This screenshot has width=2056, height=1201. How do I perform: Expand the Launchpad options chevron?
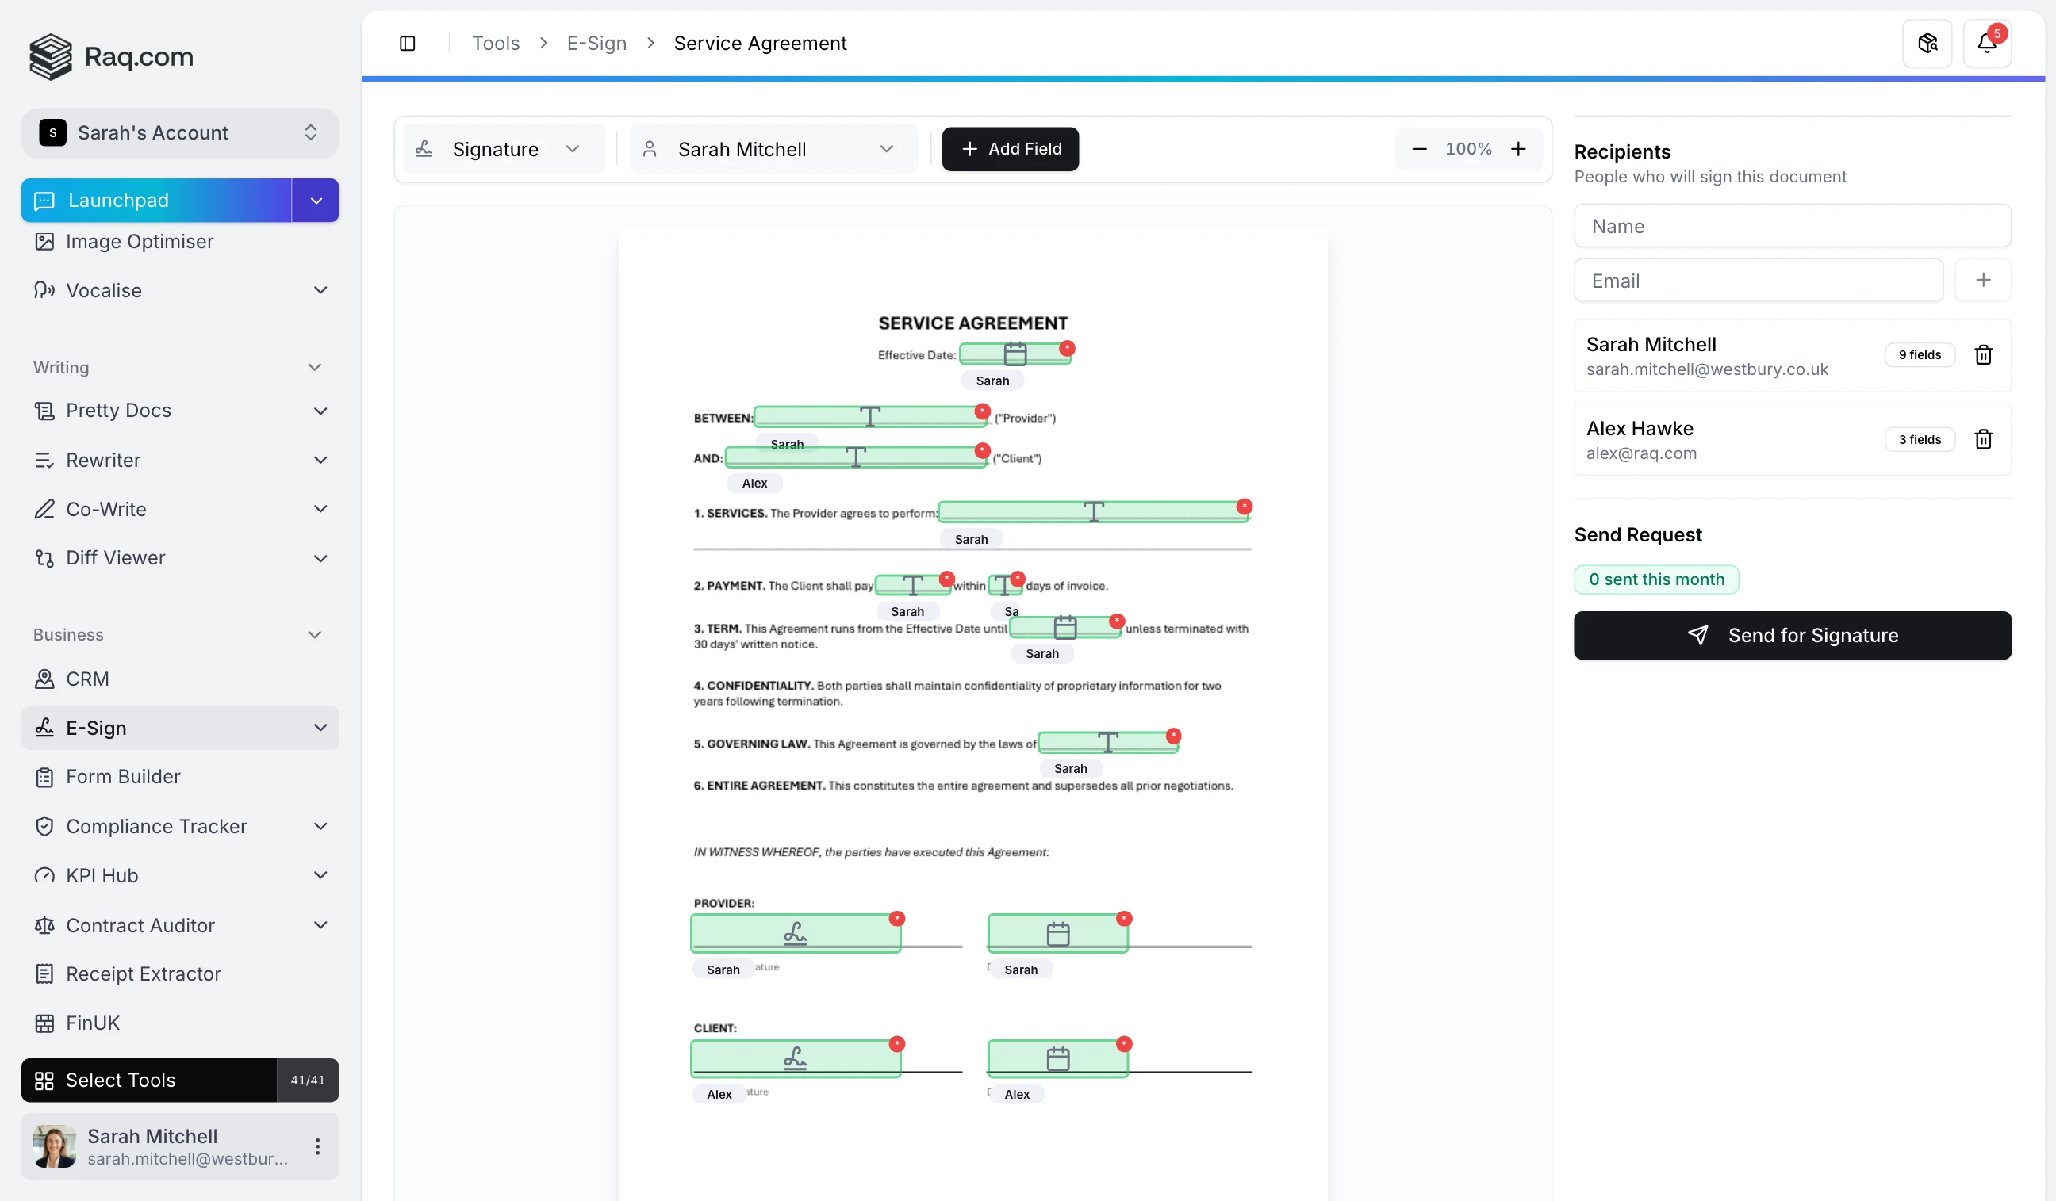tap(315, 200)
